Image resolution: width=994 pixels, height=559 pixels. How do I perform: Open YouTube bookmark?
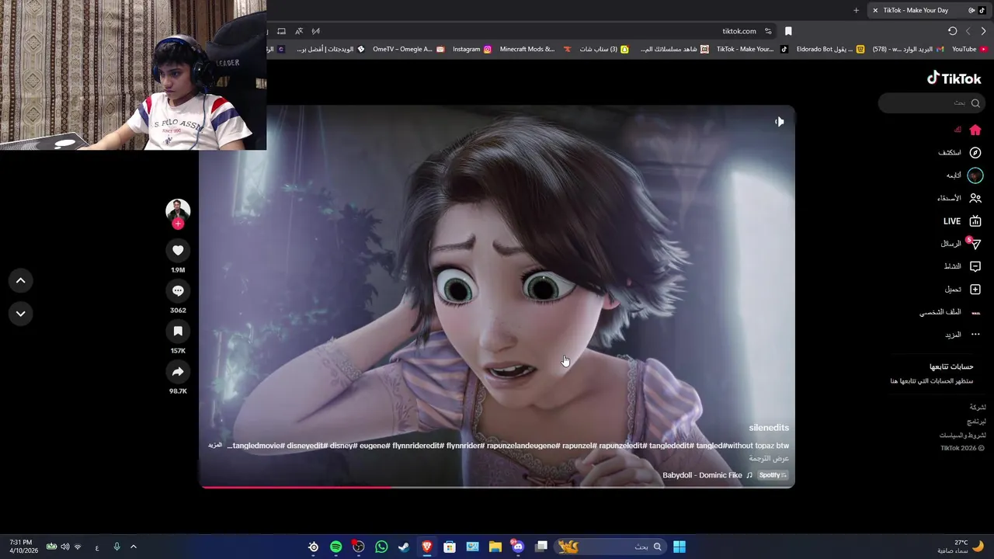click(969, 49)
